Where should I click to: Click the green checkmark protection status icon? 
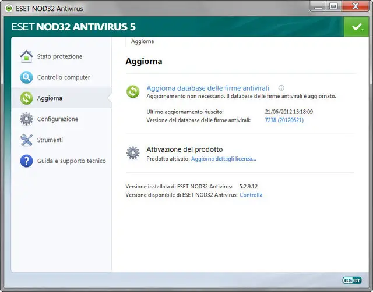click(x=356, y=27)
